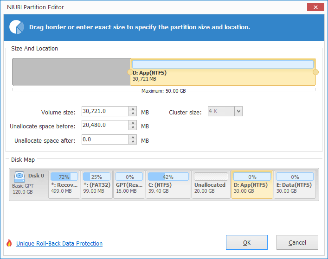
Task: Click the Disk 0 drive icon
Action: coord(19,177)
